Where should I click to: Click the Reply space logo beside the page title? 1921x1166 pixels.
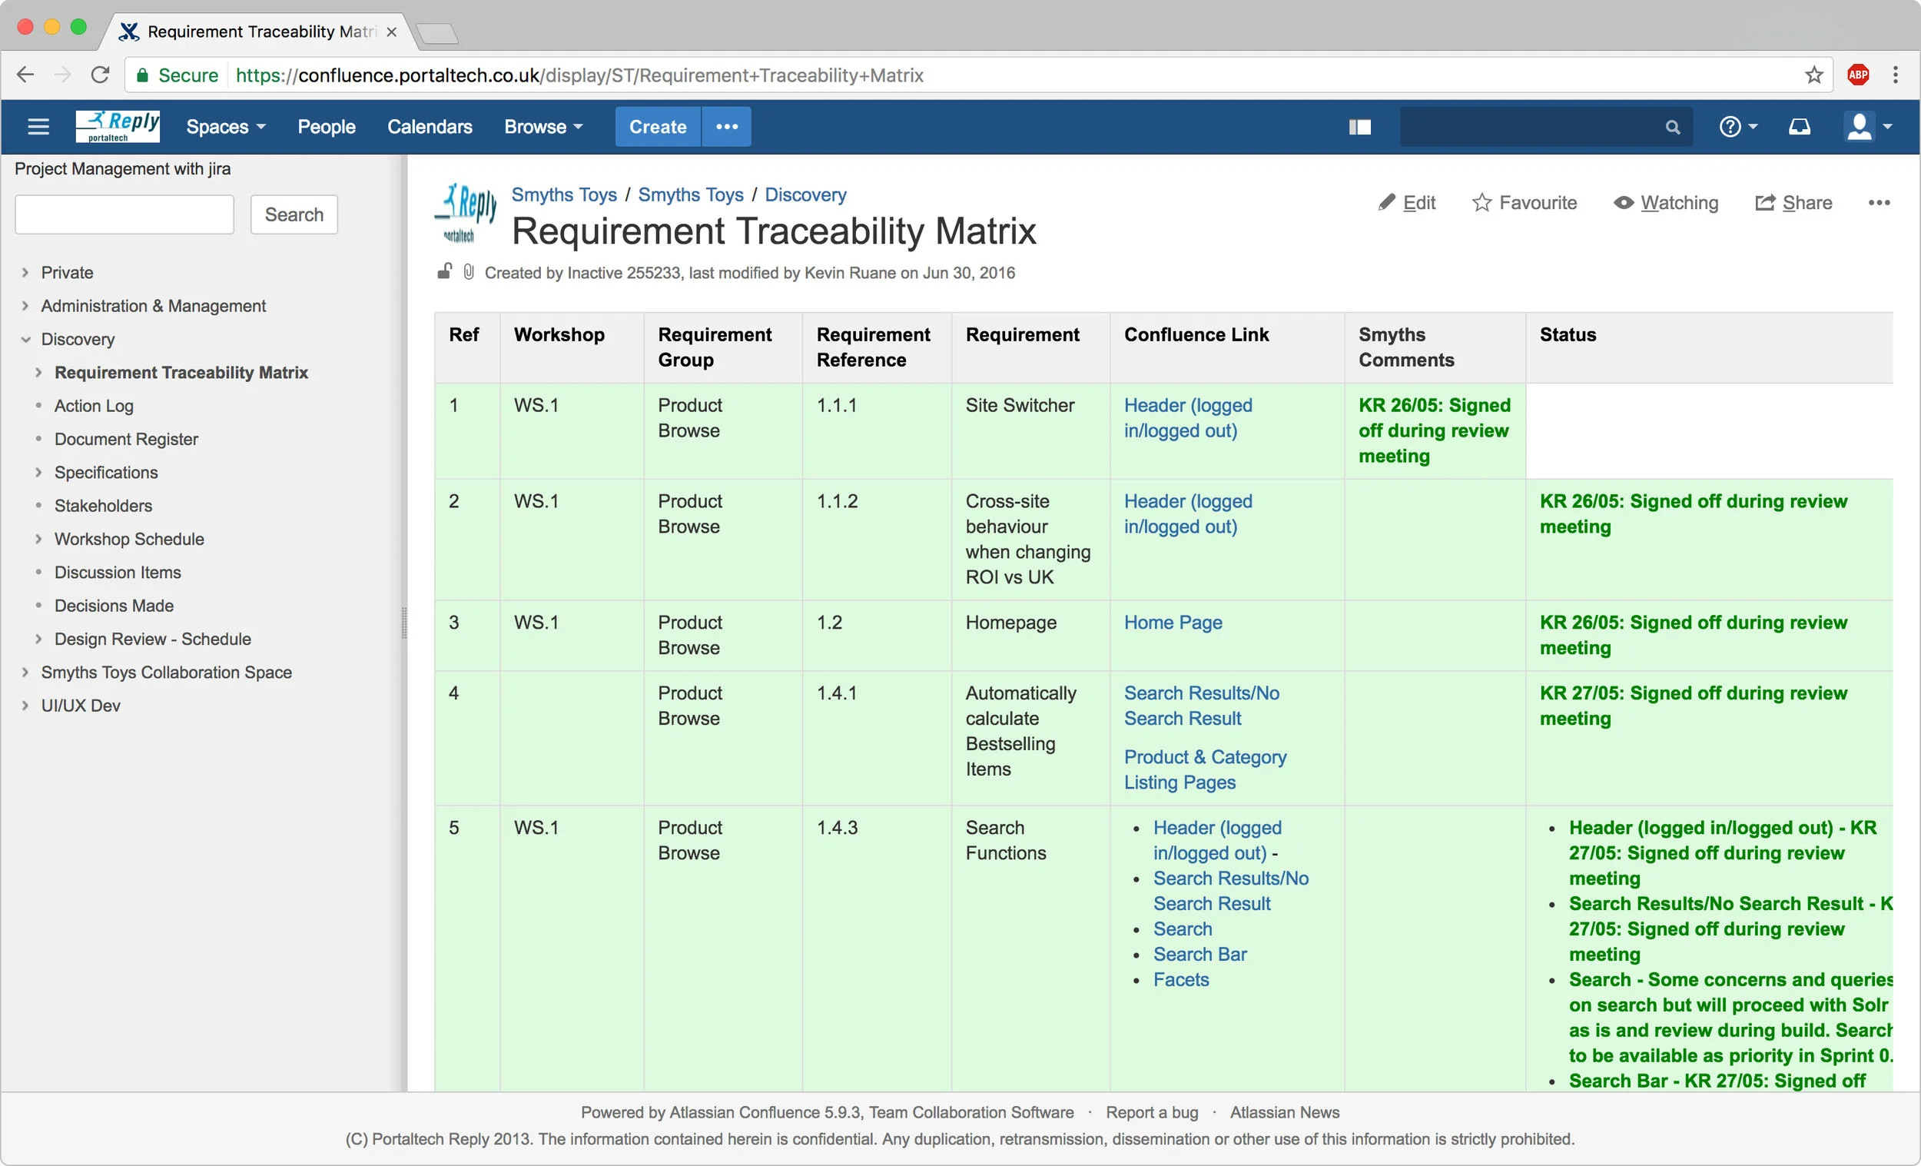tap(466, 214)
